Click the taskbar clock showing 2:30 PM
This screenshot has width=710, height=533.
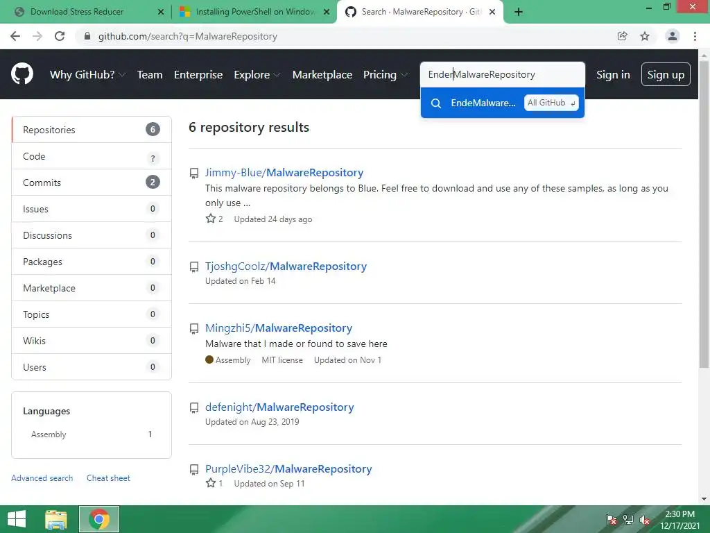coord(679,520)
